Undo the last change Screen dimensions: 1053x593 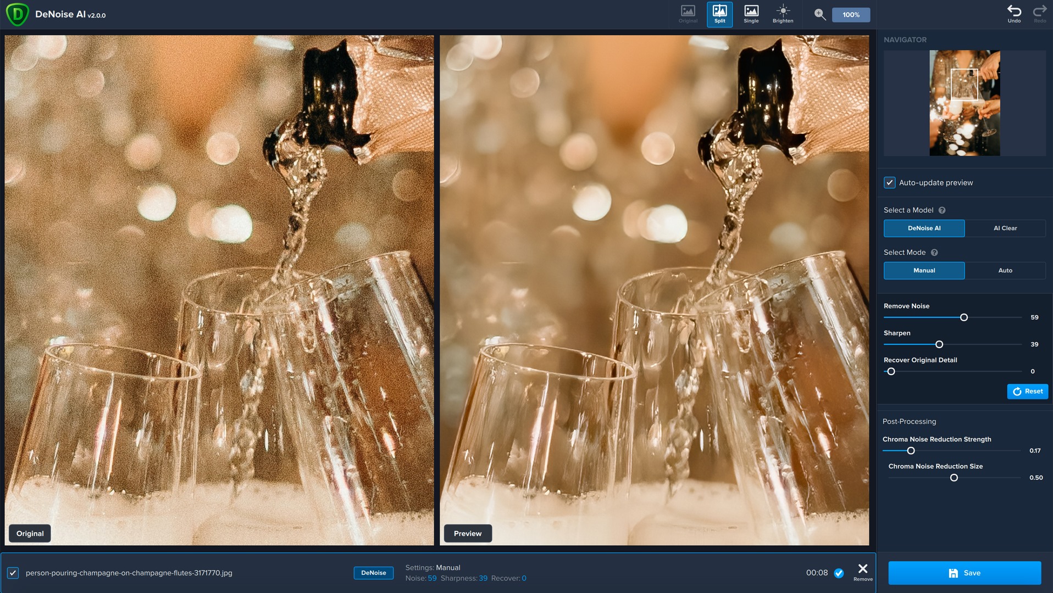(x=1014, y=14)
